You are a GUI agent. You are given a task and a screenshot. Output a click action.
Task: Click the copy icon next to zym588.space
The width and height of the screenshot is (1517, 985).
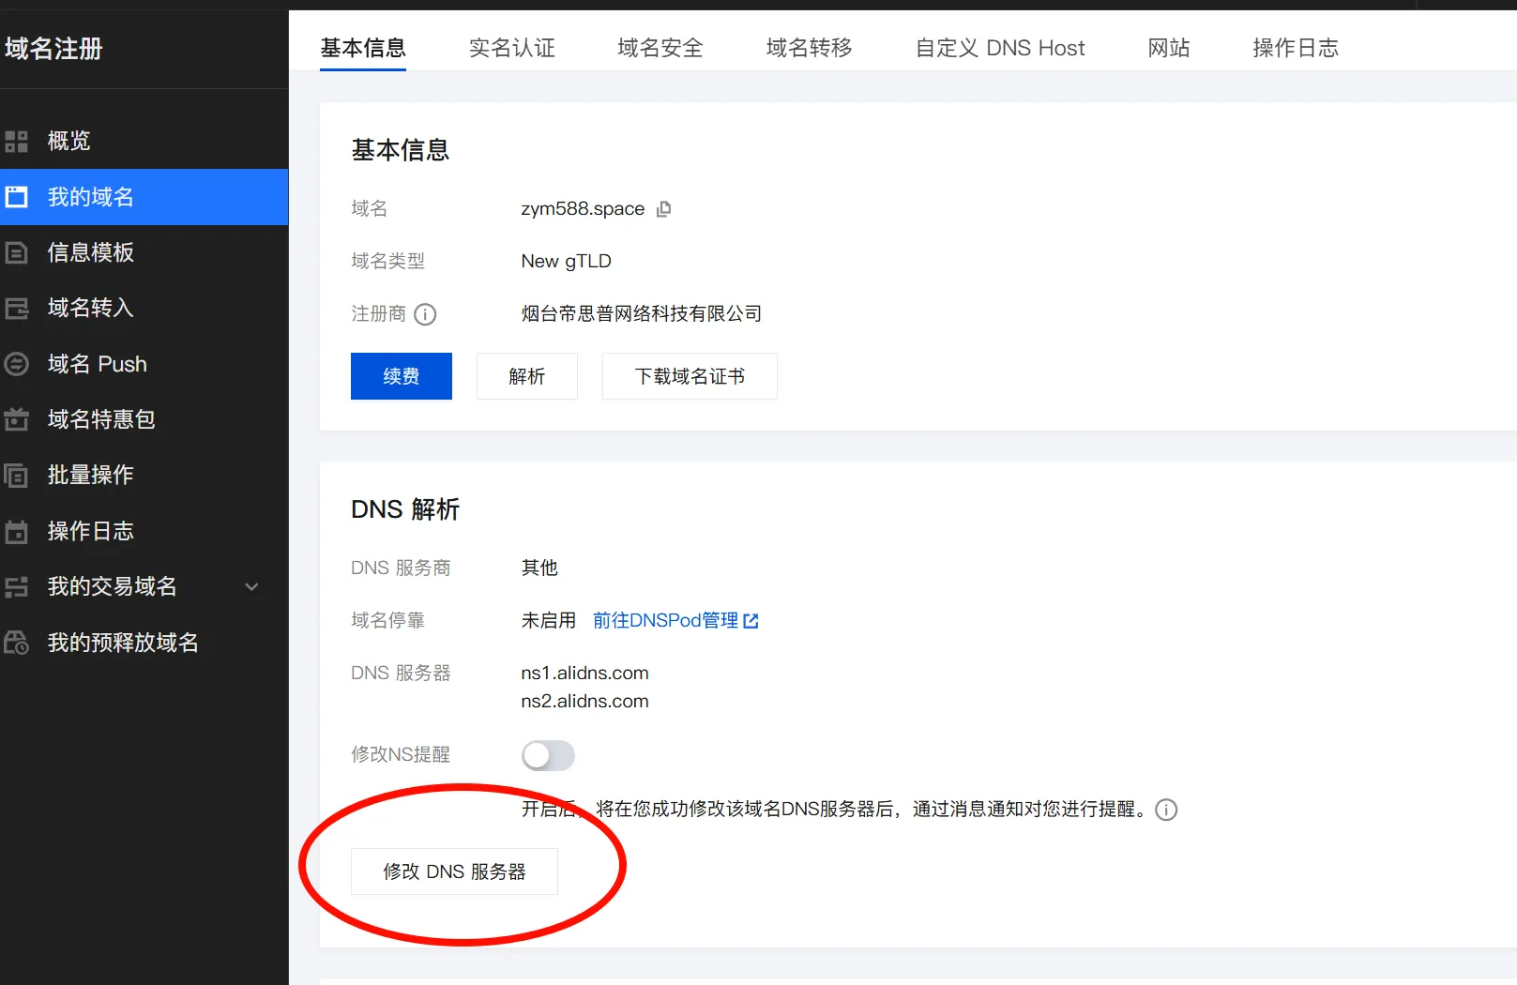663,209
